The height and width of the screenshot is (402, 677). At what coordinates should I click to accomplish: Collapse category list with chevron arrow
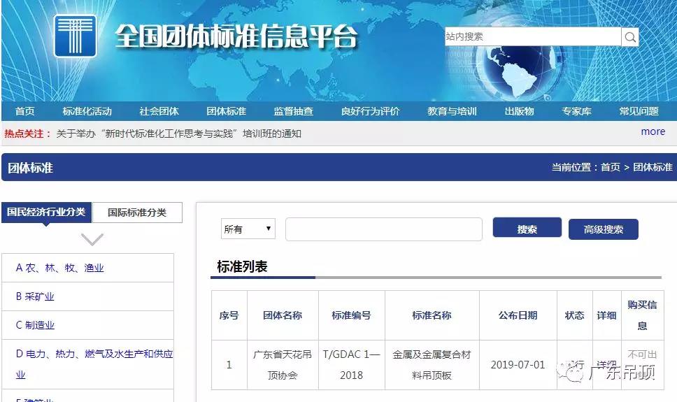[x=92, y=239]
